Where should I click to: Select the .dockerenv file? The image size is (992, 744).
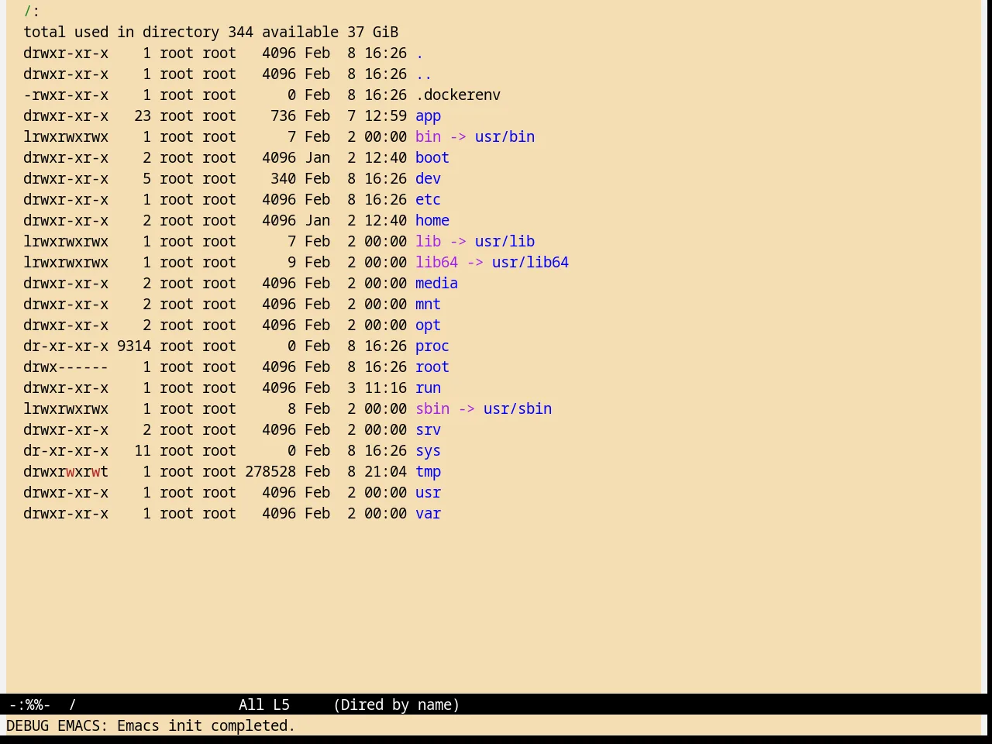point(458,95)
